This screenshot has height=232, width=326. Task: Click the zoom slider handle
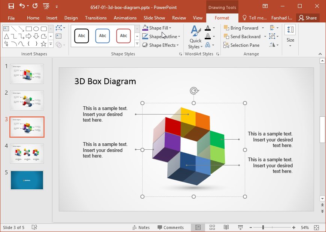tap(263, 228)
